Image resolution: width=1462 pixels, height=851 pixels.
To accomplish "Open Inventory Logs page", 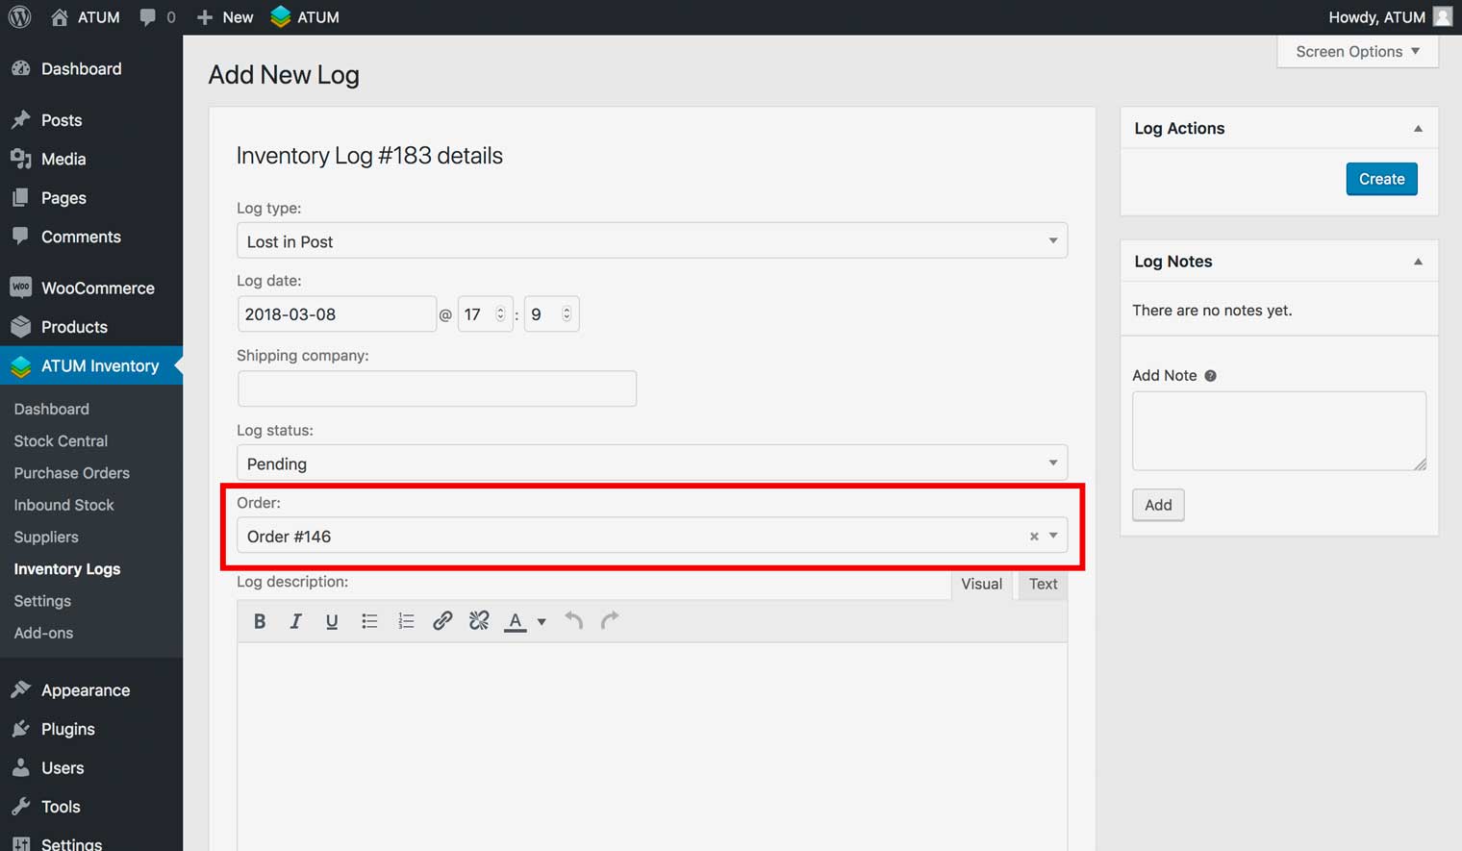I will click(67, 569).
